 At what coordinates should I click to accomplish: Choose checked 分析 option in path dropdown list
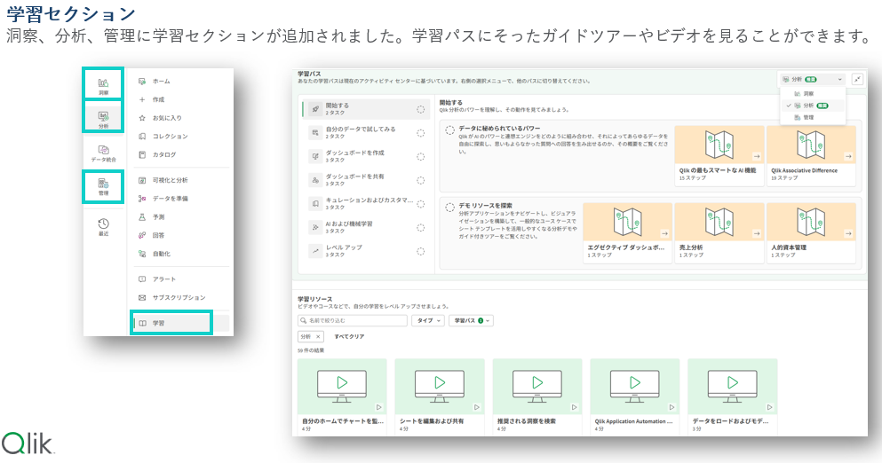tap(812, 106)
